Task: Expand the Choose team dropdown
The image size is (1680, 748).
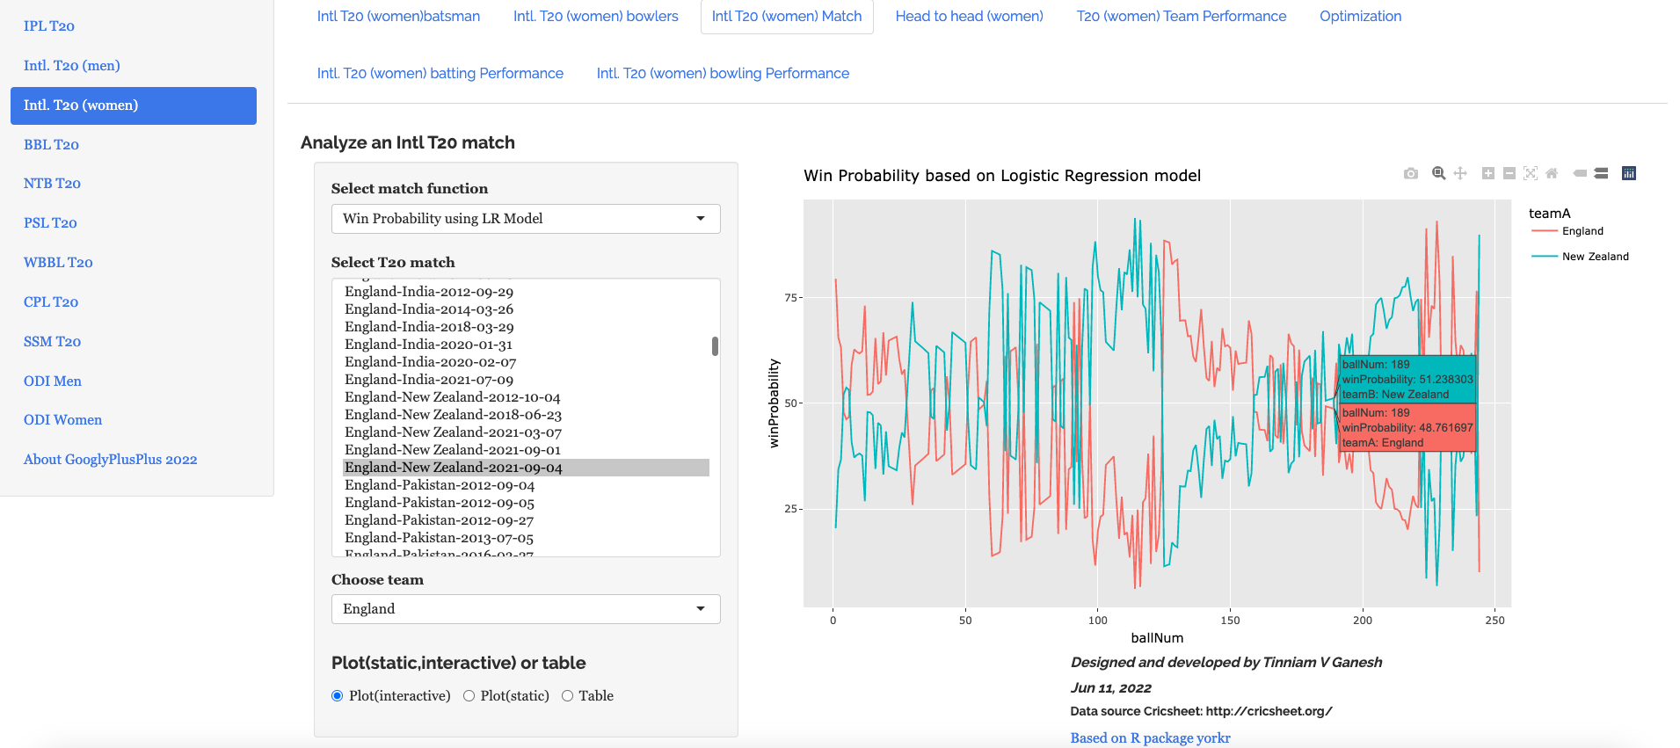Action: [525, 609]
